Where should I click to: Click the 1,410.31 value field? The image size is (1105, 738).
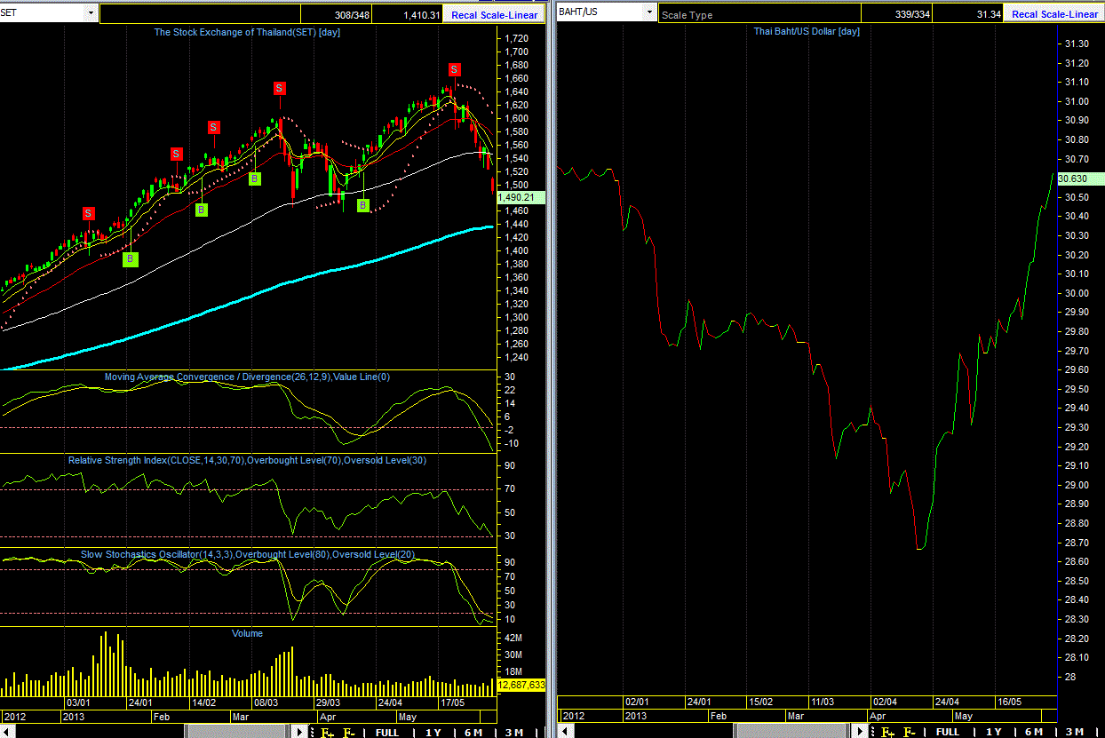409,14
